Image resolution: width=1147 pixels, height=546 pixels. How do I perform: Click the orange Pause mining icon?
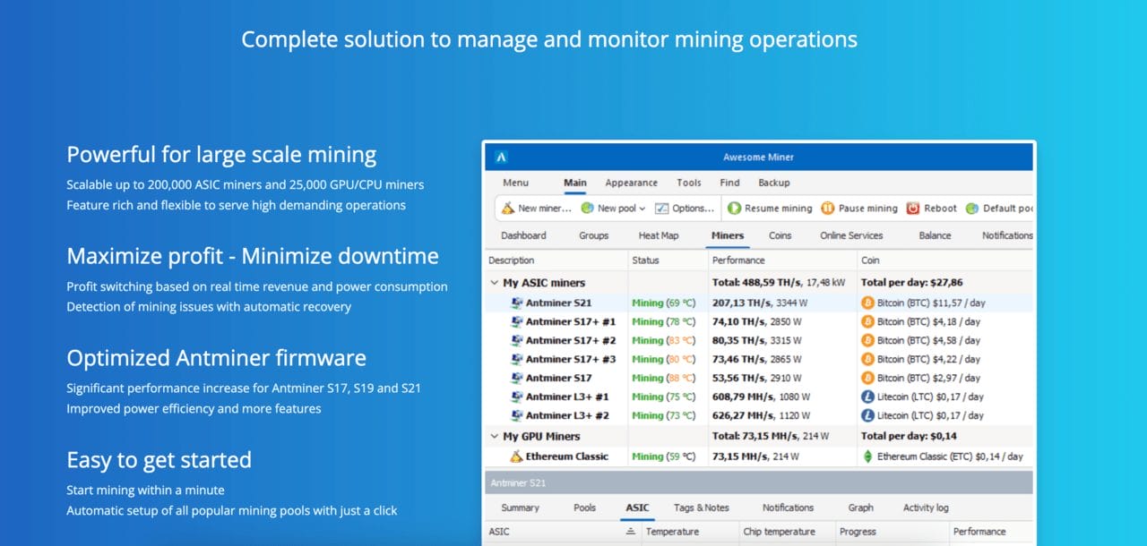click(x=824, y=208)
